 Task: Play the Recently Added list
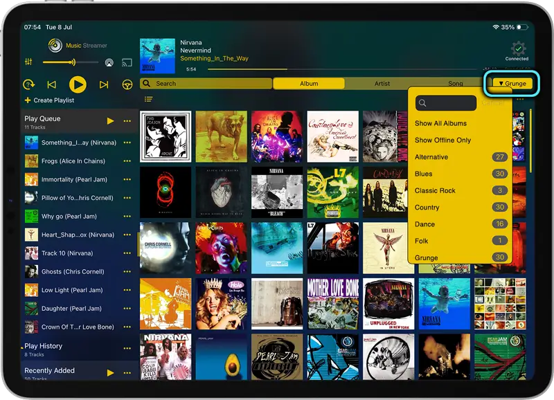110,373
